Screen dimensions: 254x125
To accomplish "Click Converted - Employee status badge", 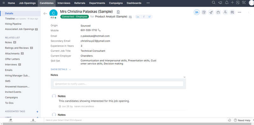I will click(x=75, y=17).
